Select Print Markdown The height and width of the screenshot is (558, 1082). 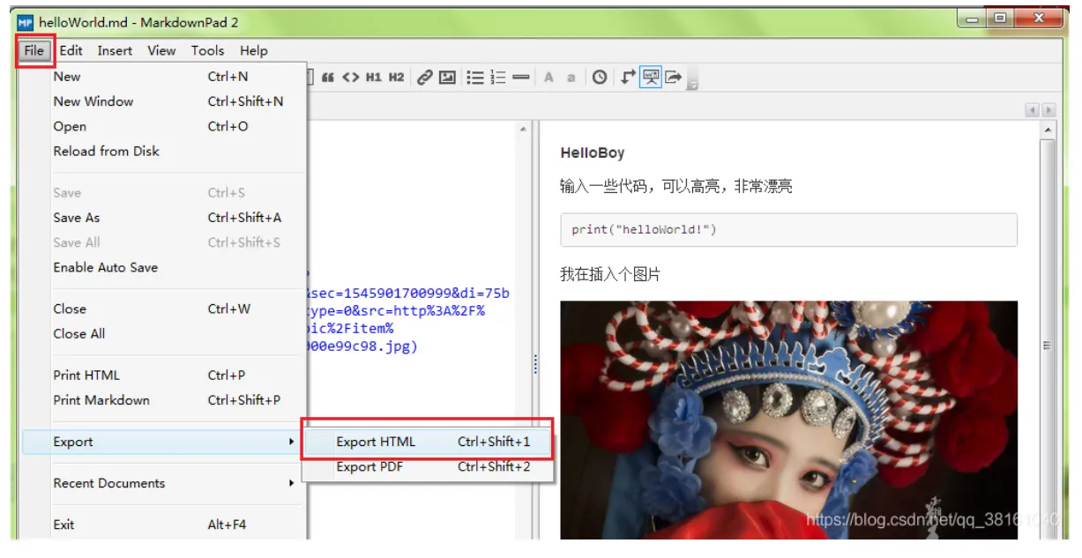coord(164,400)
